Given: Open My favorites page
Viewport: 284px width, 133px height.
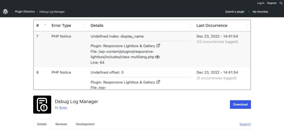Looking at the screenshot, I should (260, 12).
